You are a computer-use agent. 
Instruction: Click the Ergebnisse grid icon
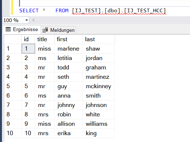pyautogui.click(x=8, y=29)
